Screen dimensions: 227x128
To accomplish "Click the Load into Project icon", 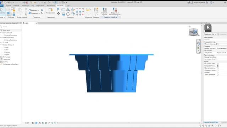I will (x=105, y=10).
